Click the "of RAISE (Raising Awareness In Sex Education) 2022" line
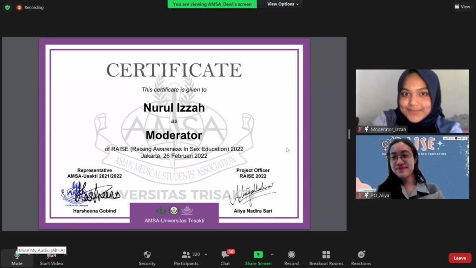This screenshot has height=268, width=476. [x=174, y=149]
